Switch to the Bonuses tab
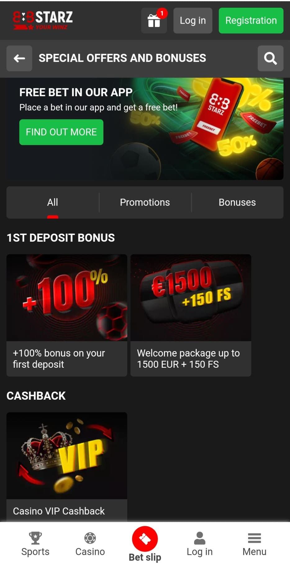The height and width of the screenshot is (566, 290). point(237,202)
